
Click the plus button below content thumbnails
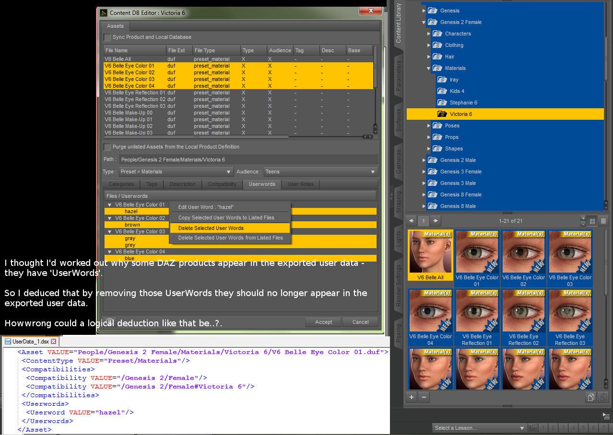point(412,397)
